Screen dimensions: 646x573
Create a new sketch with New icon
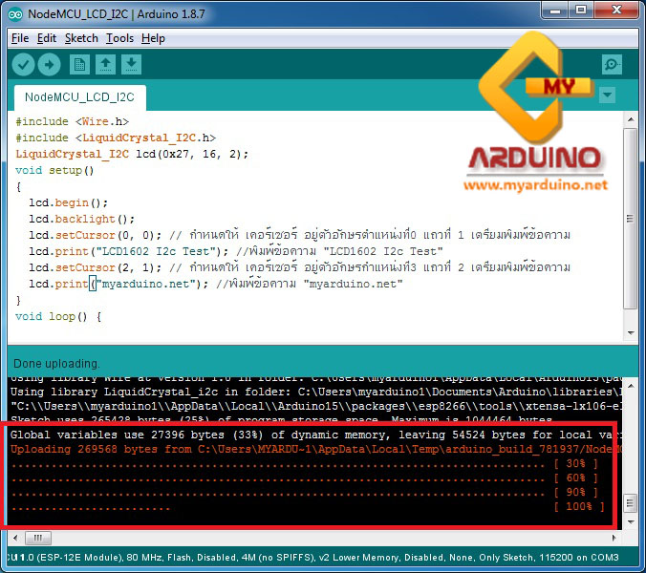(x=80, y=64)
